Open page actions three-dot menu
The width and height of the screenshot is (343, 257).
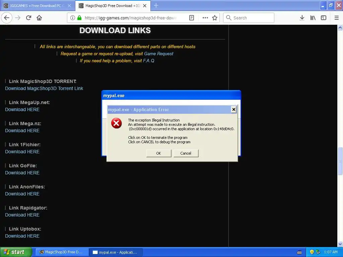pyautogui.click(x=205, y=18)
